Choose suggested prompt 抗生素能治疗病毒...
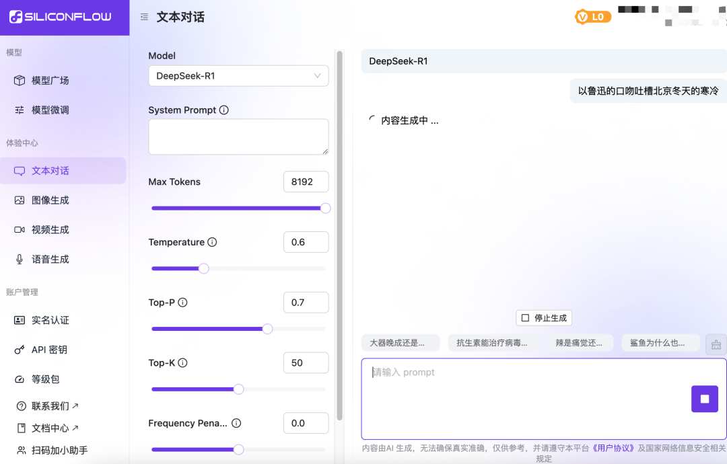Image resolution: width=727 pixels, height=464 pixels. click(x=493, y=343)
